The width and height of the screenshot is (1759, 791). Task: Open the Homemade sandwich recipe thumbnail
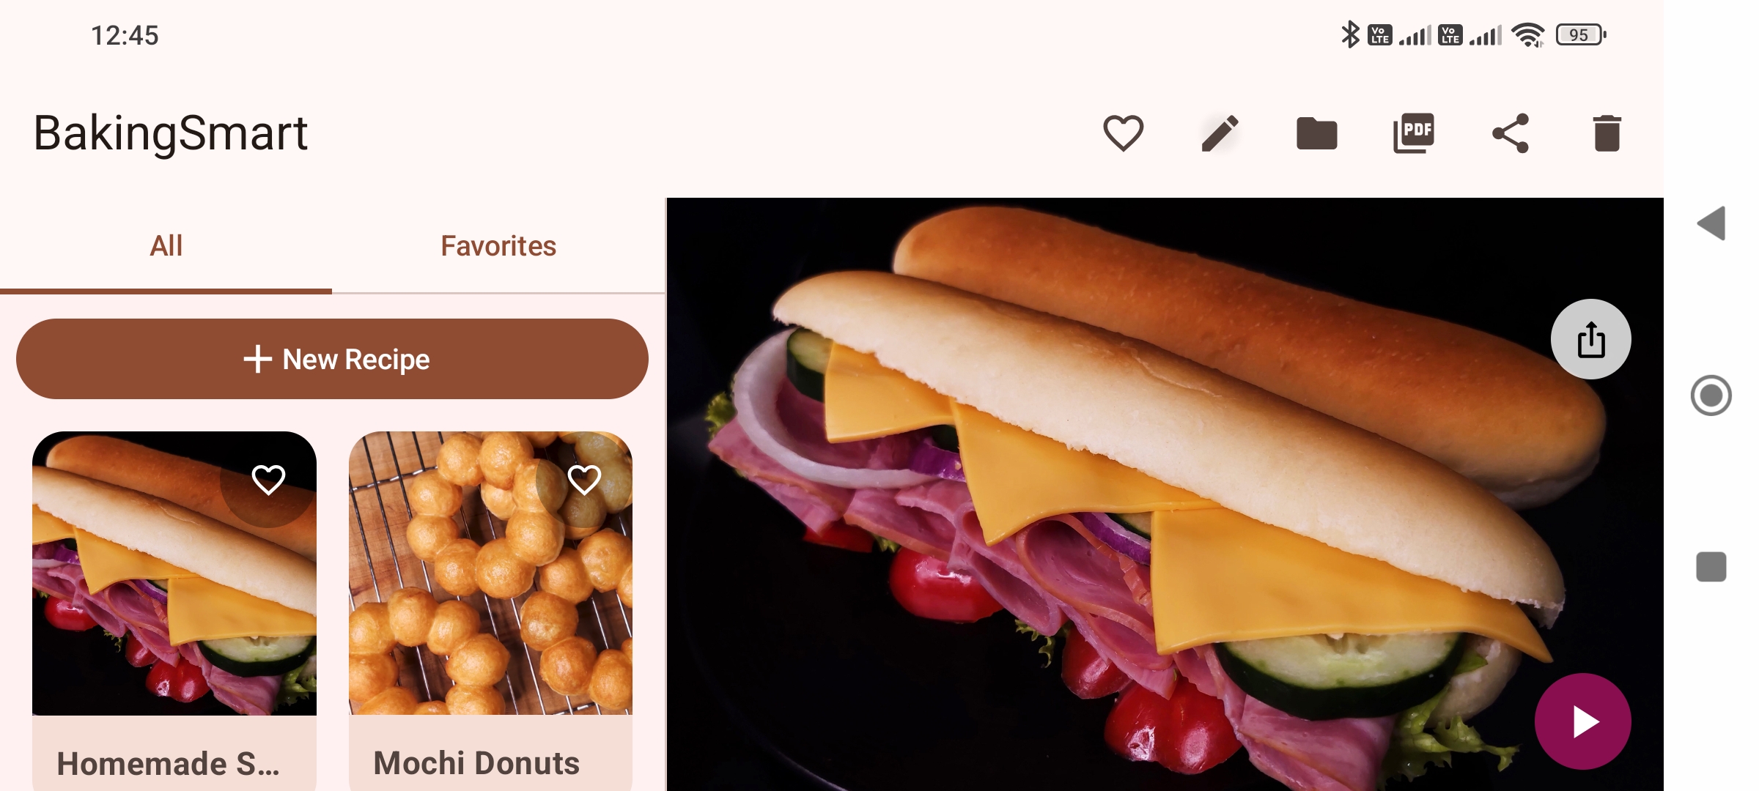tap(174, 573)
